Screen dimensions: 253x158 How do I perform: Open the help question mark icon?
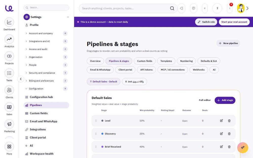point(217,8)
